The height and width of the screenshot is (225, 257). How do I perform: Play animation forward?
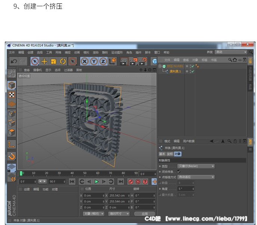coord(97,182)
